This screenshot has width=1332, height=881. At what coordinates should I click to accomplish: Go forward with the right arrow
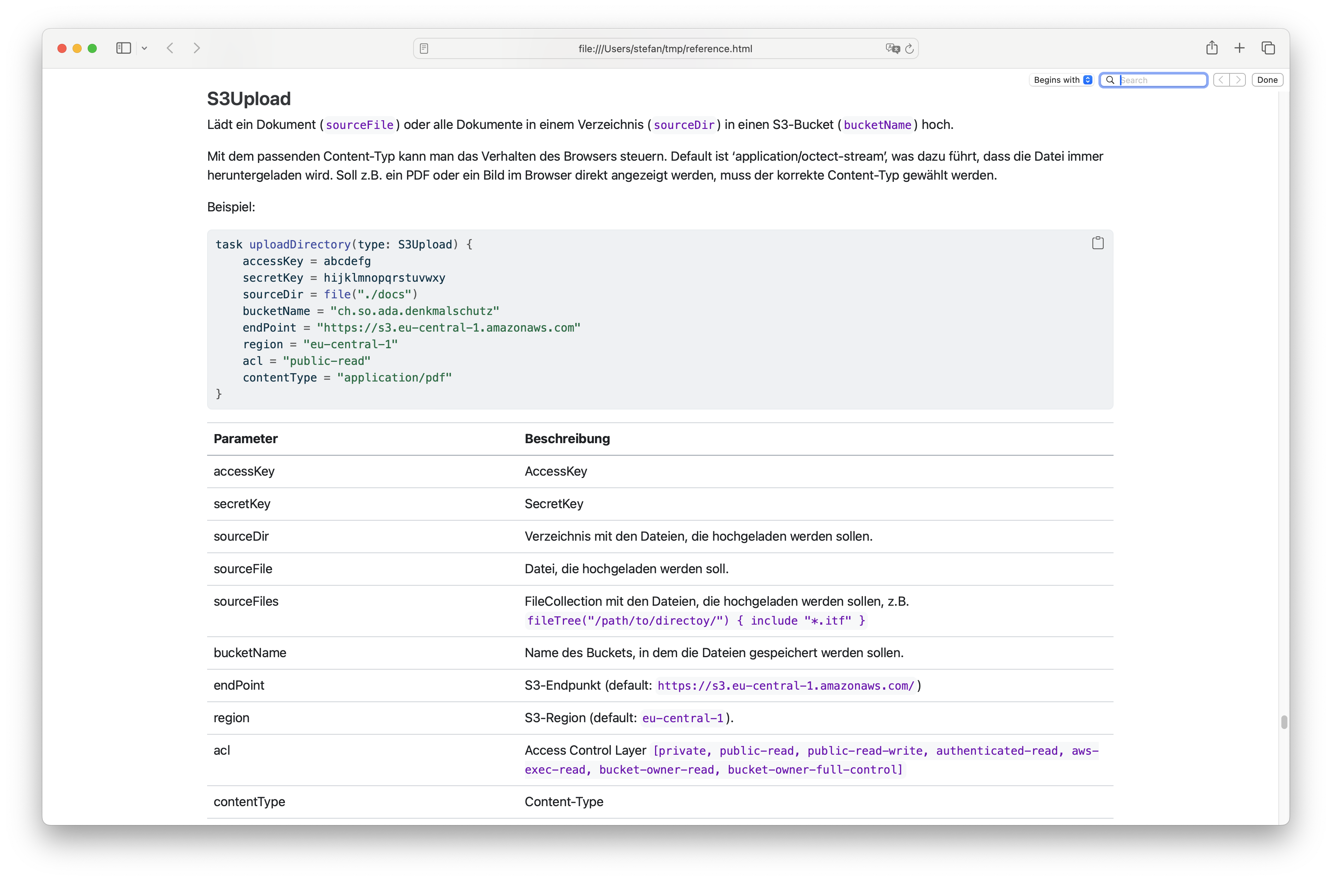[197, 48]
